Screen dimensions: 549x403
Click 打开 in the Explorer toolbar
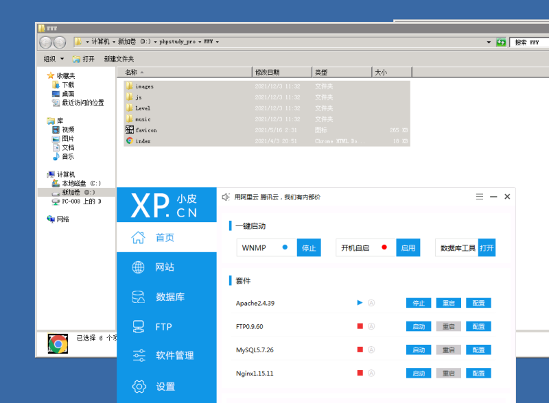pos(84,59)
